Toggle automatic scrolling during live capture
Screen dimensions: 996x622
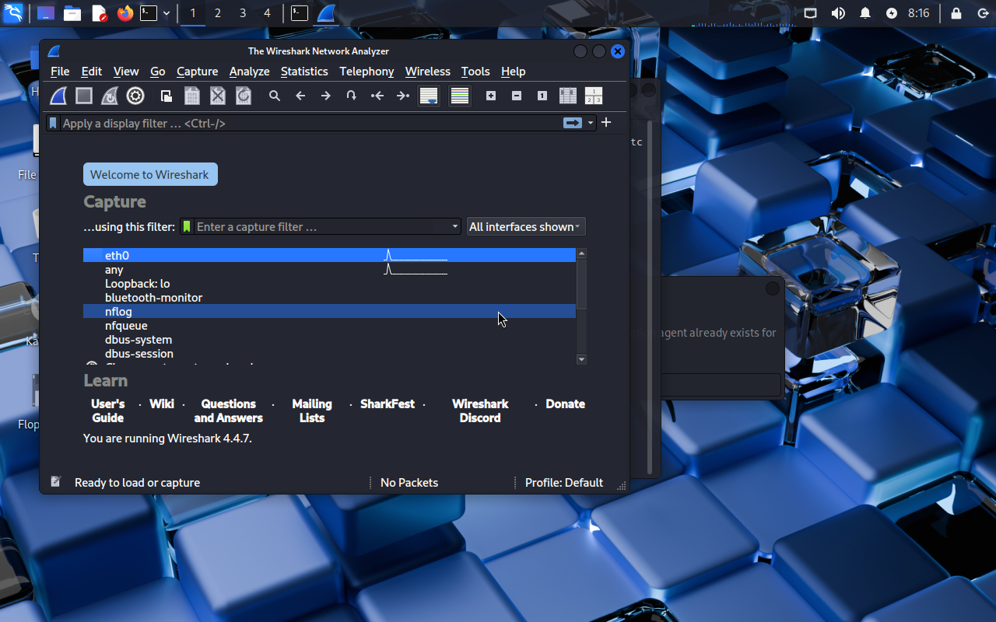point(429,96)
